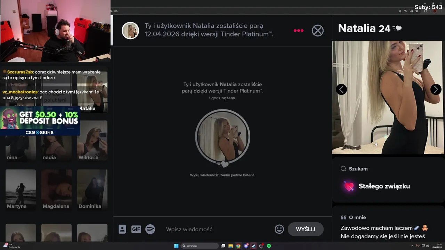Open Spotify from the taskbar
445x250 pixels.
[269, 246]
